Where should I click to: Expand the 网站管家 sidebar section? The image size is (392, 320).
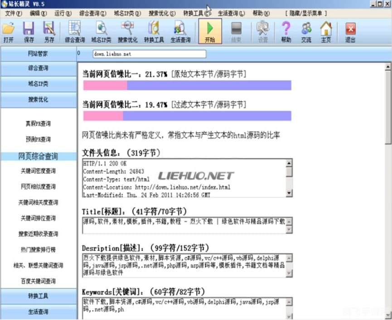(x=38, y=53)
